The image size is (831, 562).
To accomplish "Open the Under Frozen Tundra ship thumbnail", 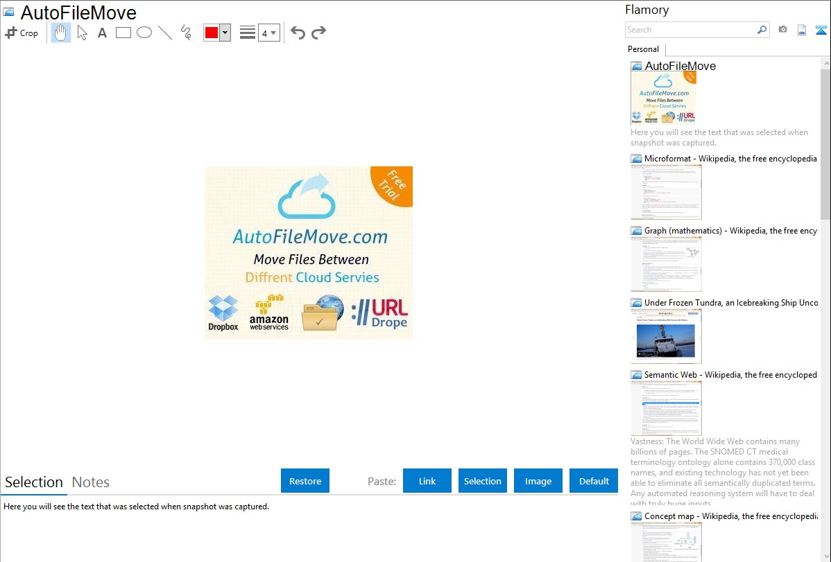I will pos(666,336).
